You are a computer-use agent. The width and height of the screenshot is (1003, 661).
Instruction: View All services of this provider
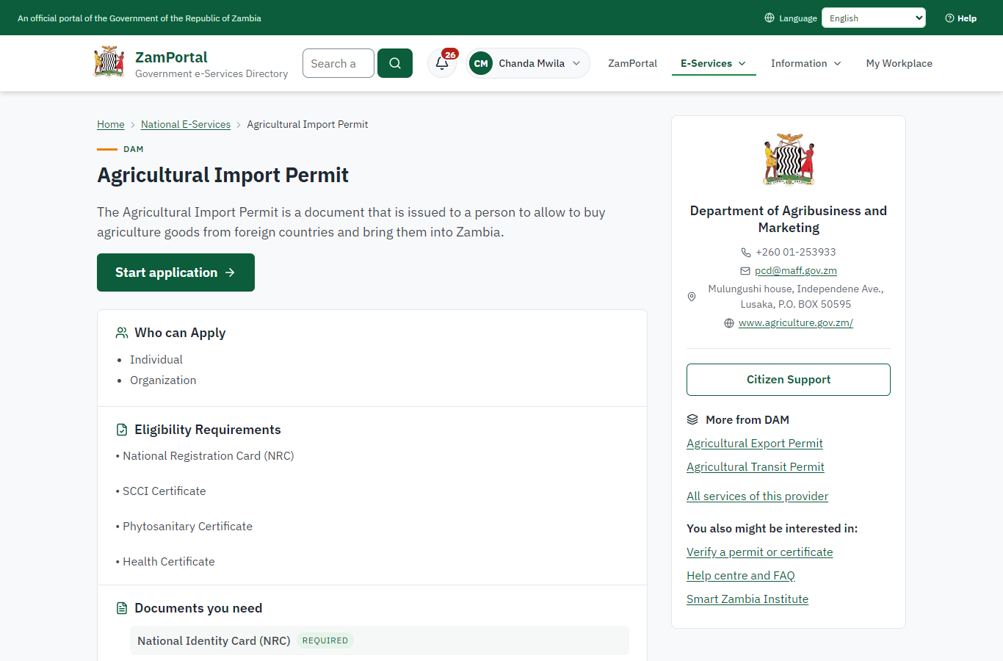coord(757,496)
